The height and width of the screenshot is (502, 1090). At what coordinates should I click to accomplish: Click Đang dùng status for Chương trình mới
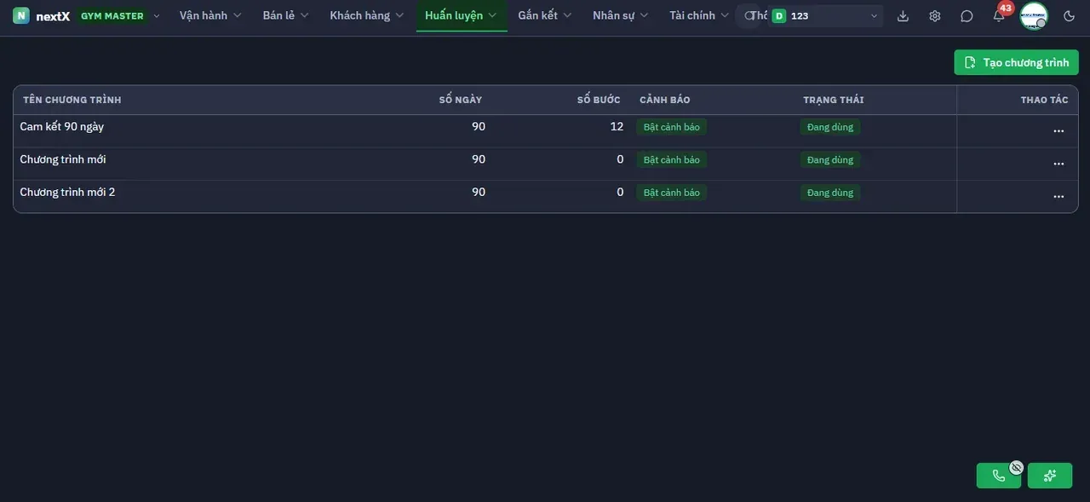coord(830,160)
